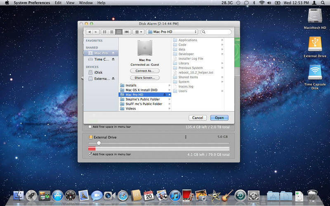Viewport: 330px width, 206px height.
Task: Go back with the left arrow button
Action: [x=90, y=32]
